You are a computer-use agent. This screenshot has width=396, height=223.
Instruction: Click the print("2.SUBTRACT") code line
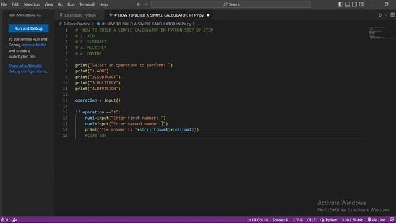98,77
